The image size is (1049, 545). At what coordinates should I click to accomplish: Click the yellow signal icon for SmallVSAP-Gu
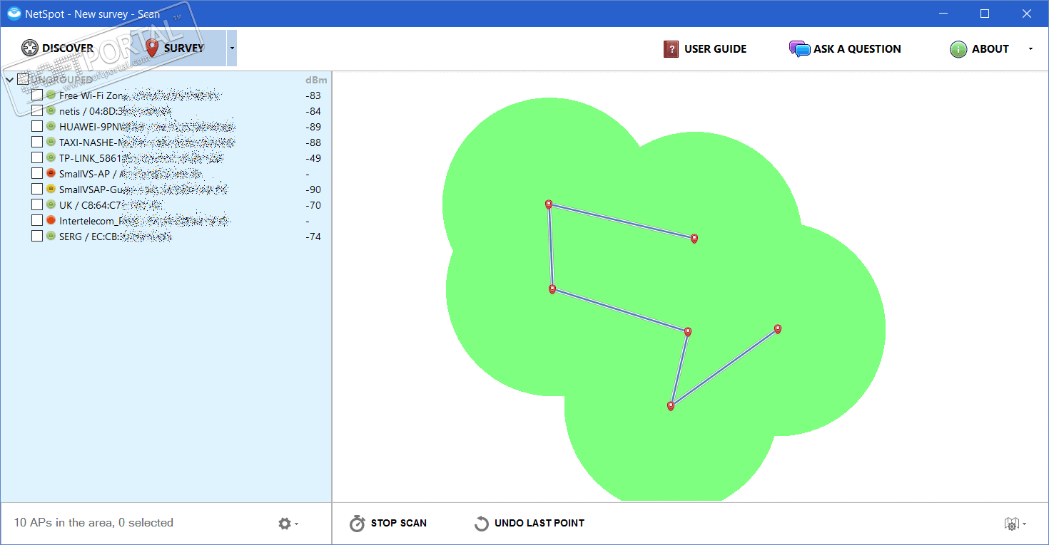[51, 190]
